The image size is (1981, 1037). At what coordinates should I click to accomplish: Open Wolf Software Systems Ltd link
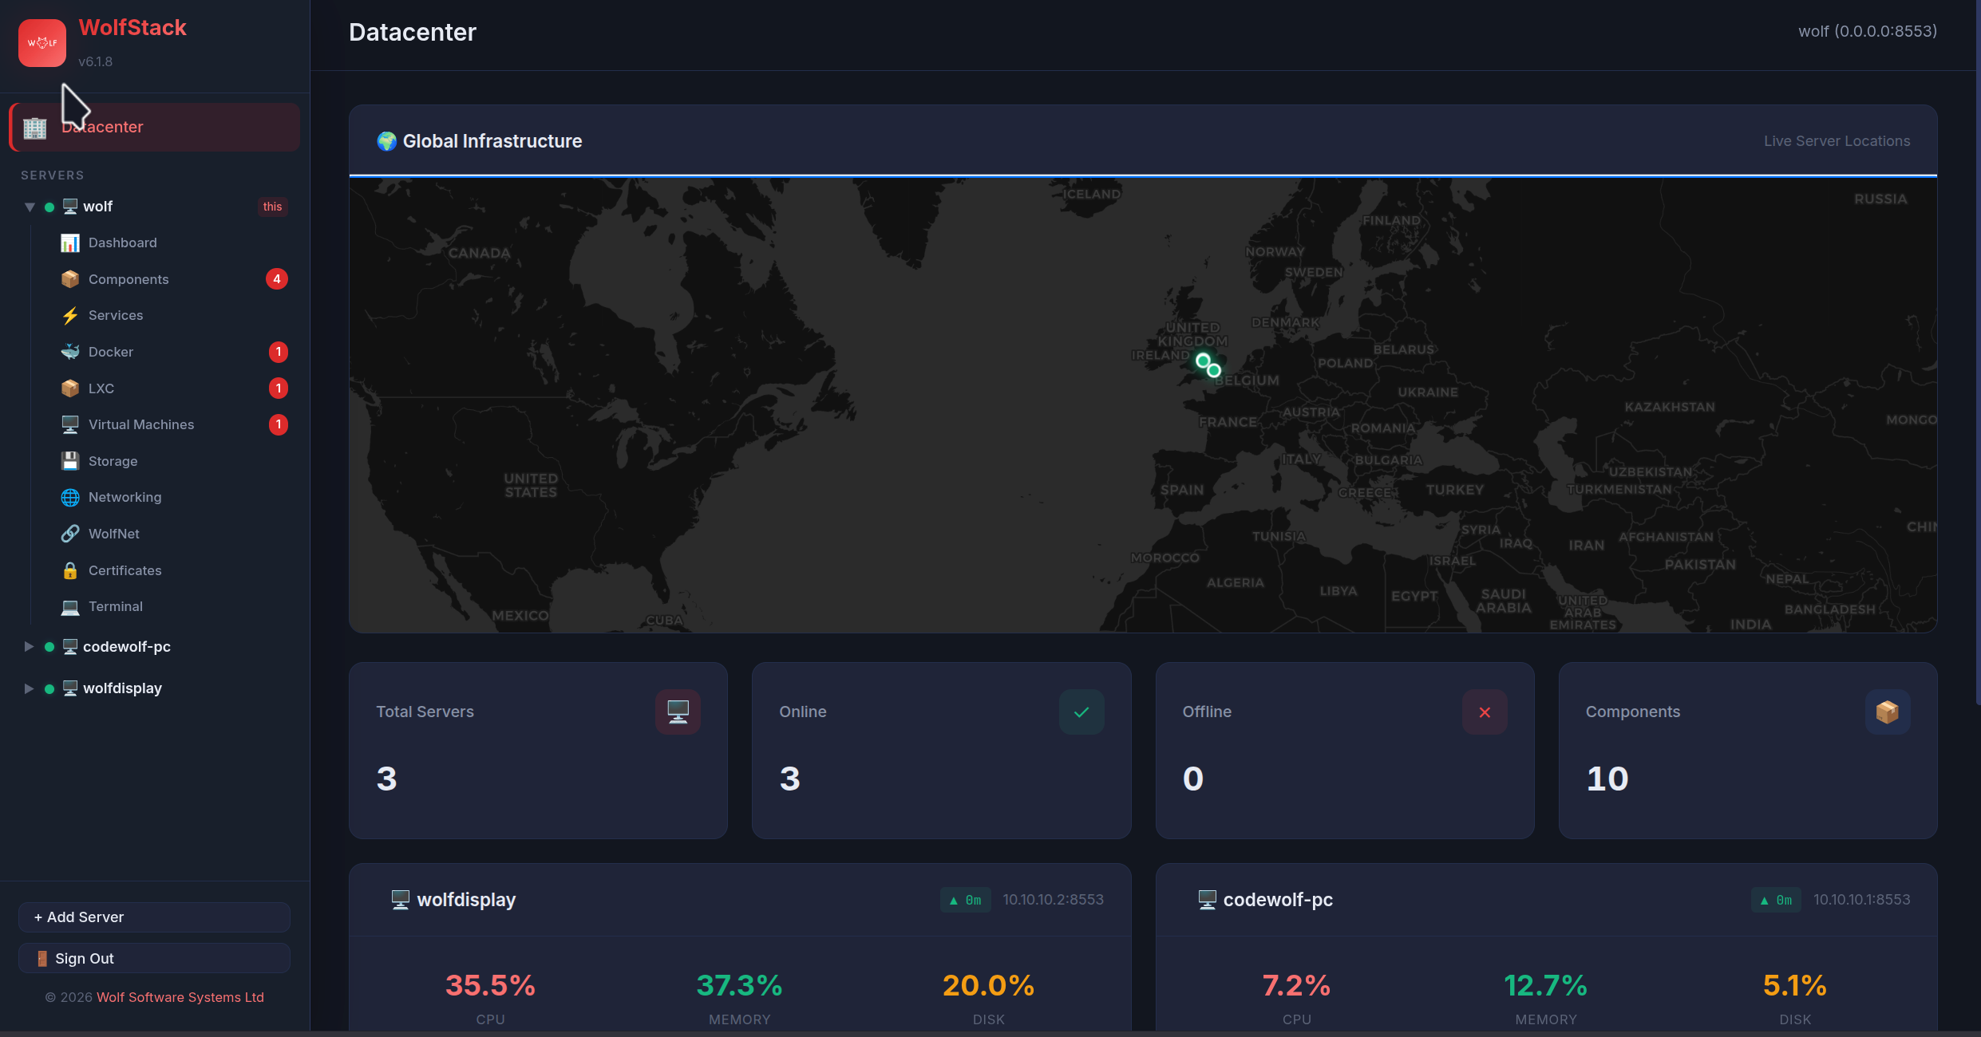pyautogui.click(x=180, y=997)
